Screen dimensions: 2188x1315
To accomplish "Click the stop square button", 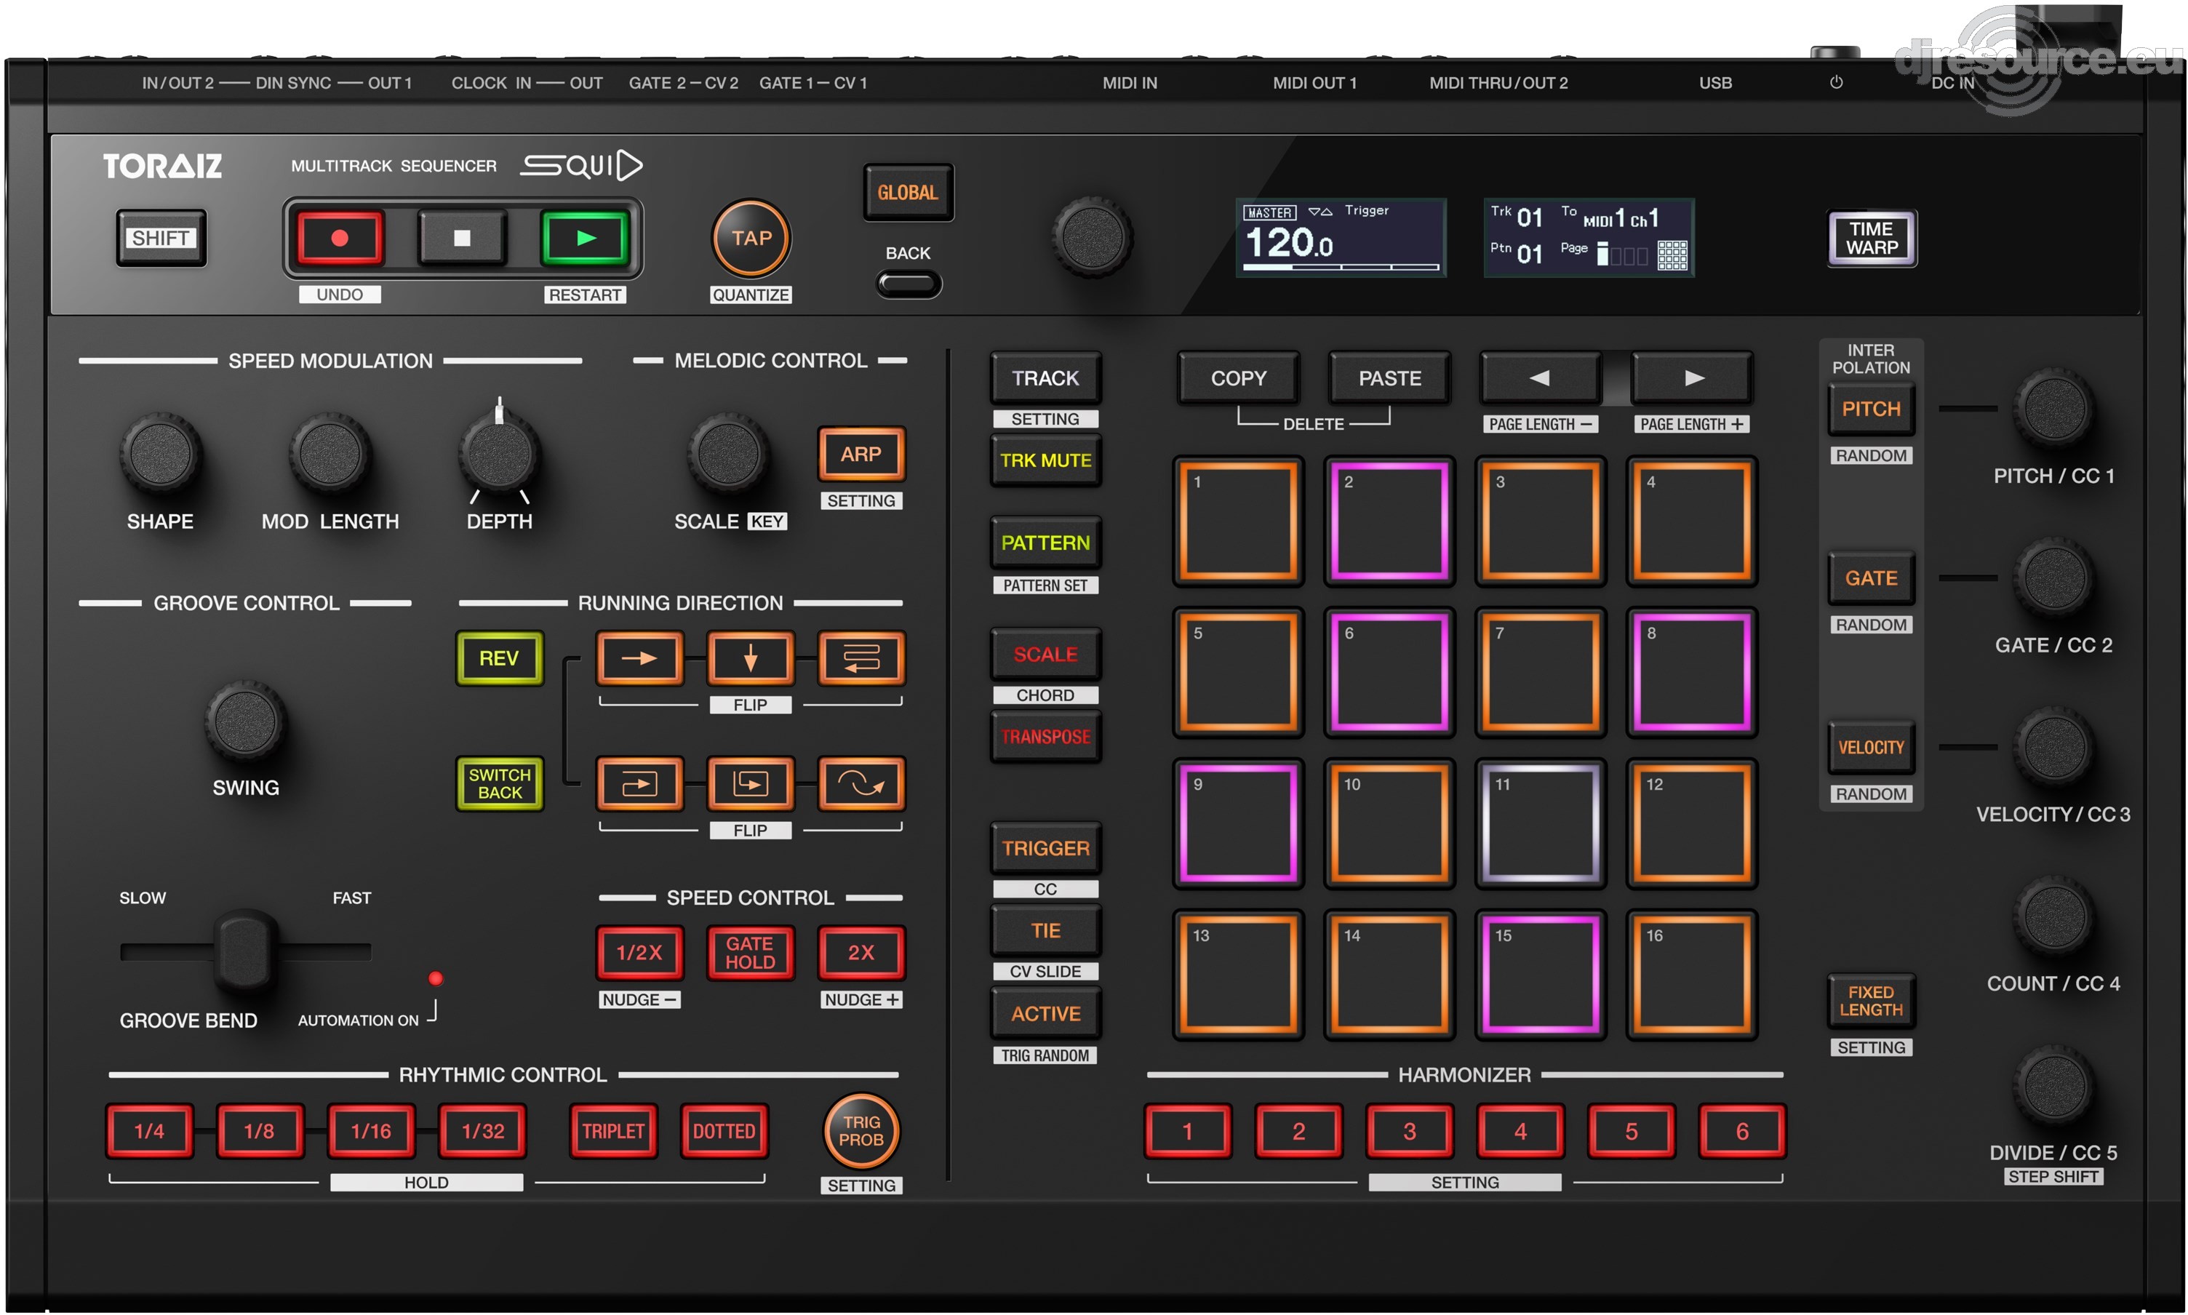I will [462, 238].
